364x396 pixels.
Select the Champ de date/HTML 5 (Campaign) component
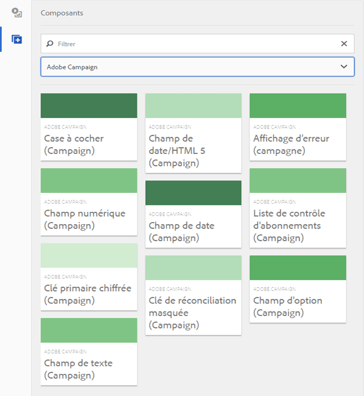[194, 133]
